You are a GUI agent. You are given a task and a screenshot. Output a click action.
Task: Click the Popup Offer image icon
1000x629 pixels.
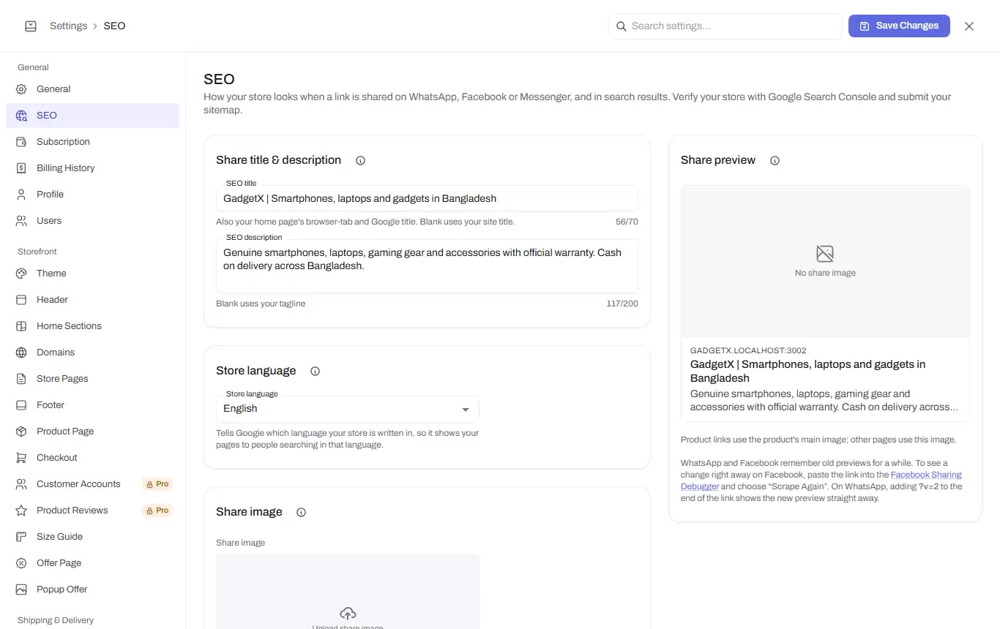(21, 590)
